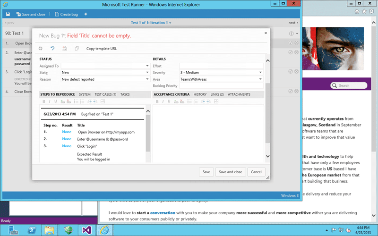Click Save and close in Test Runner toolbar
Viewport: 378px width, 236px height.
[x=31, y=14]
